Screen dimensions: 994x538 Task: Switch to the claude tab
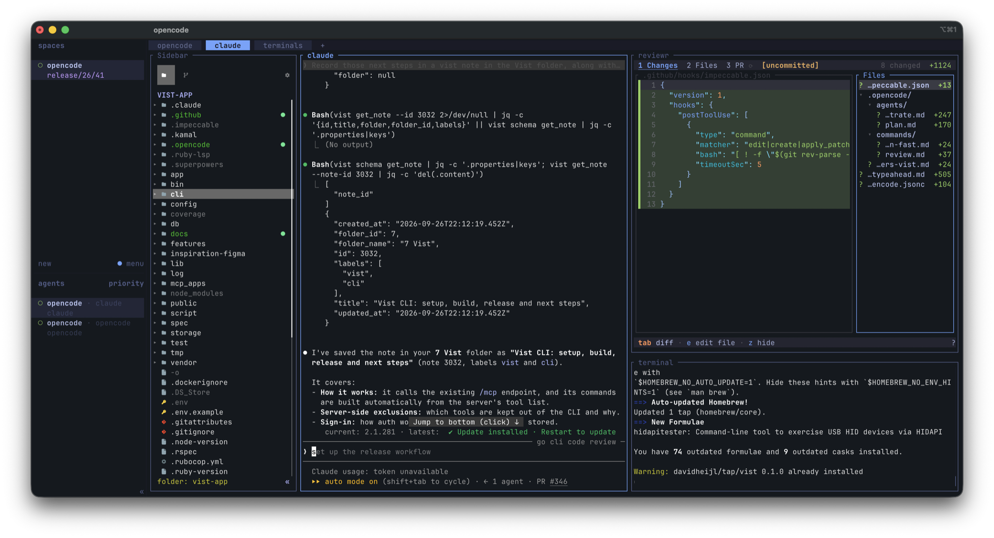pos(228,45)
